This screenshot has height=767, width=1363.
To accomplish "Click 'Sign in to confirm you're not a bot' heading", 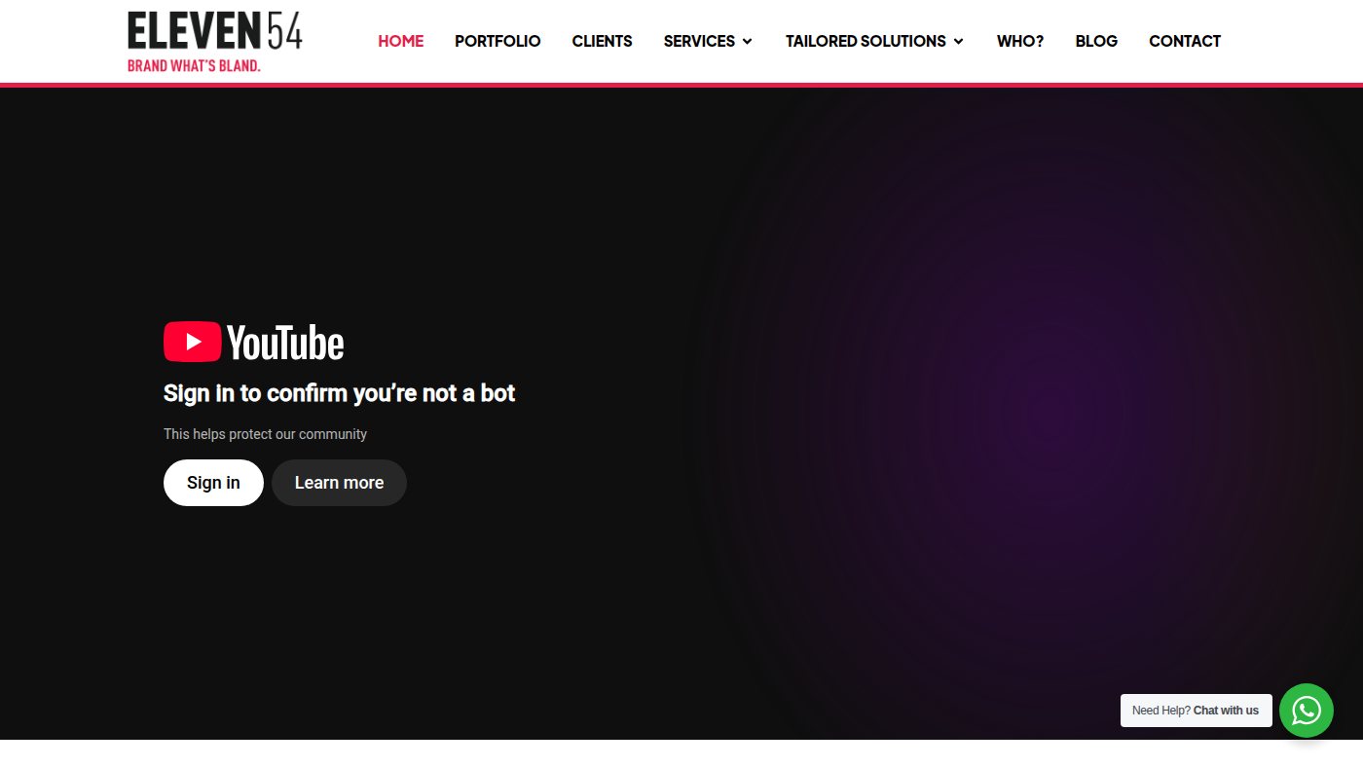I will pos(339,393).
